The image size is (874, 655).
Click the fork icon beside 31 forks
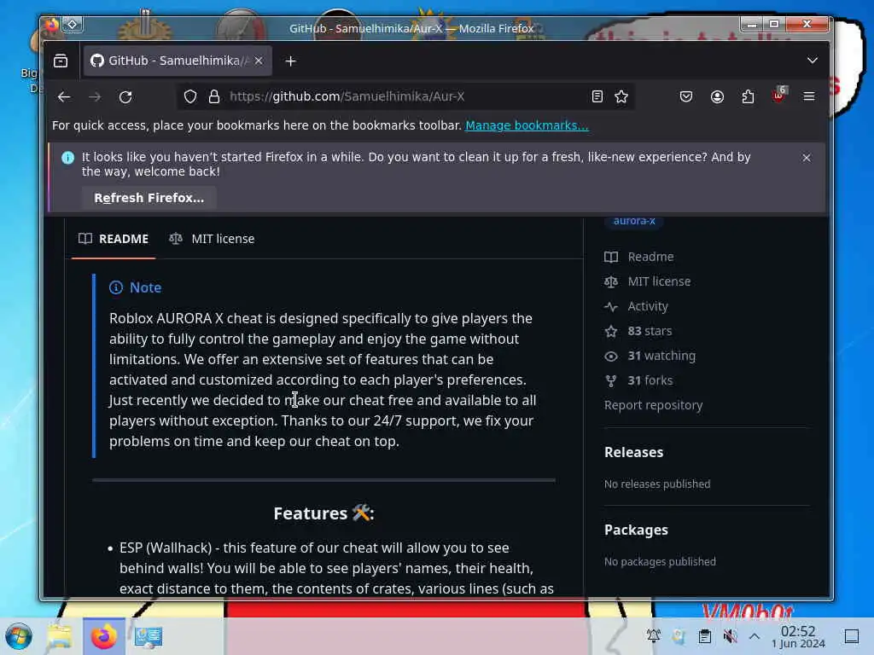coord(611,381)
